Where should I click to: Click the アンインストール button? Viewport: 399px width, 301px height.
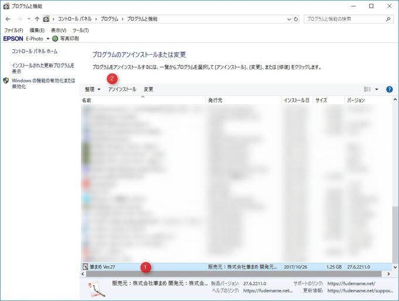tap(122, 89)
